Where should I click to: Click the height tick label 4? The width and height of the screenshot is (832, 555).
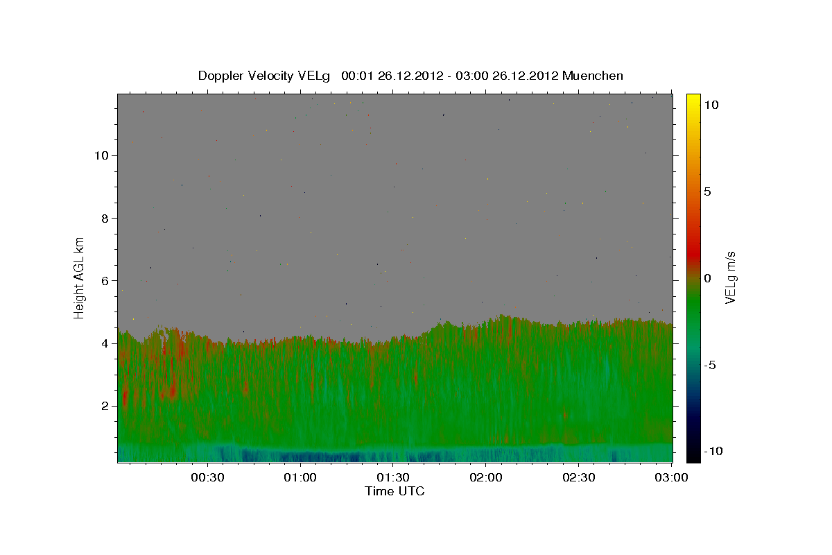point(104,343)
